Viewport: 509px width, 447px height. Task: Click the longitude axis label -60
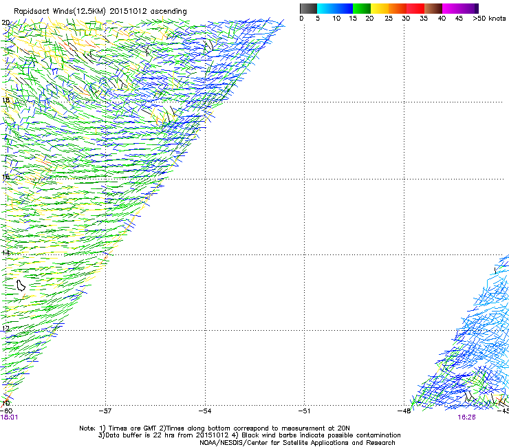[6, 411]
